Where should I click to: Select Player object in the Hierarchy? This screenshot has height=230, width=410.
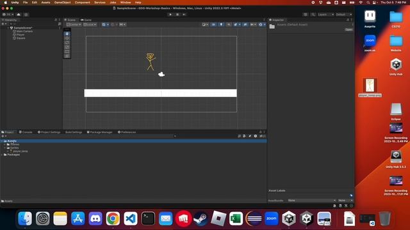click(x=20, y=34)
